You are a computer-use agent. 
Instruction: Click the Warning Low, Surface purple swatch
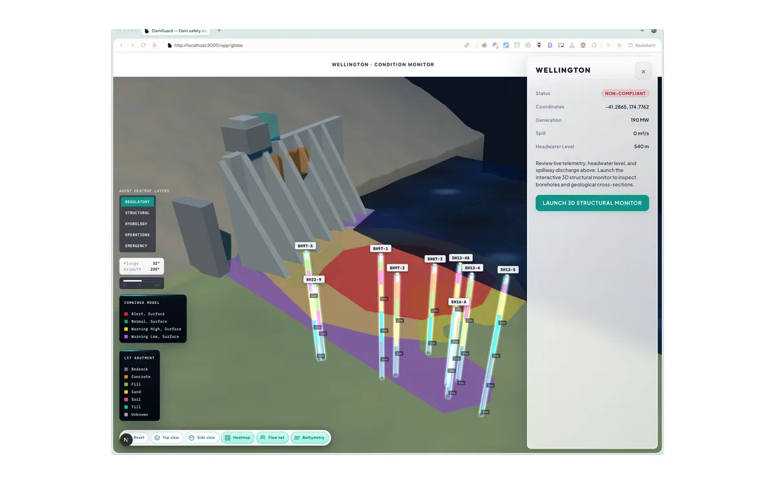coord(126,337)
